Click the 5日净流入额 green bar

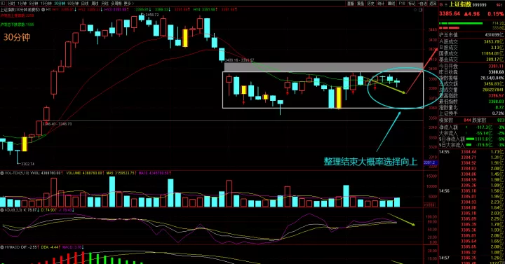[470, 139]
